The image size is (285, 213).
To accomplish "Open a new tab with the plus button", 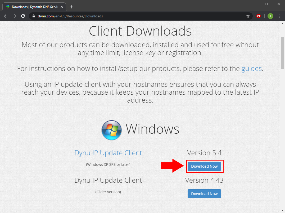I will [72, 7].
